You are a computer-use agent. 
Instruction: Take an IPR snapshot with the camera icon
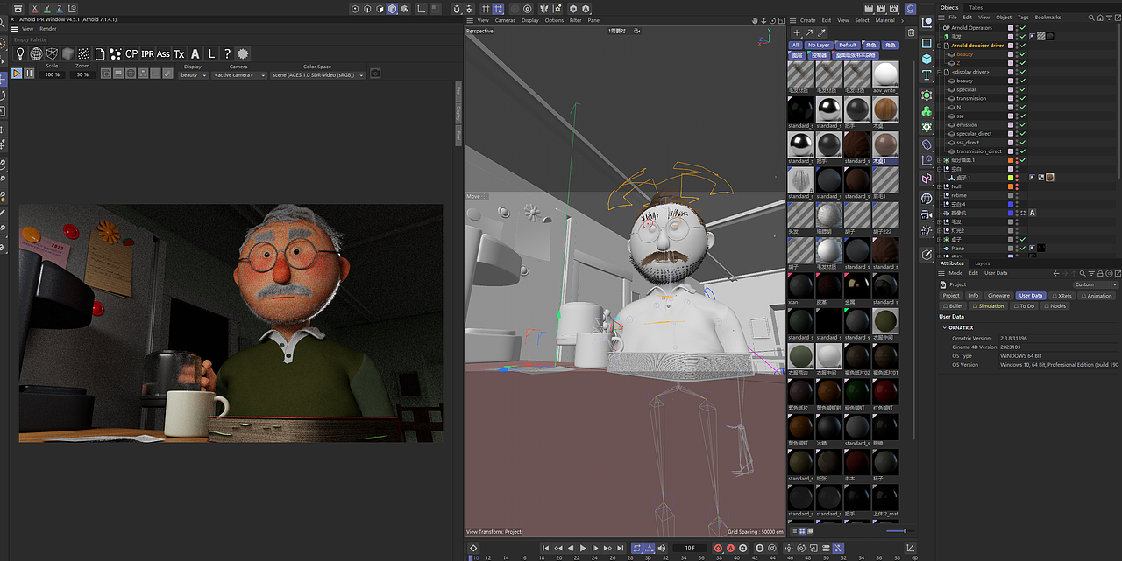pos(375,74)
